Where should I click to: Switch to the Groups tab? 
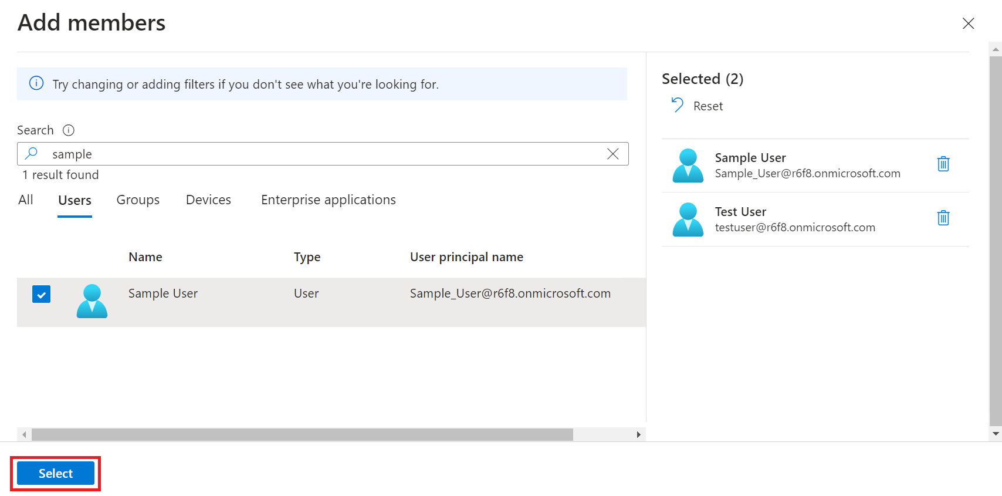(138, 200)
